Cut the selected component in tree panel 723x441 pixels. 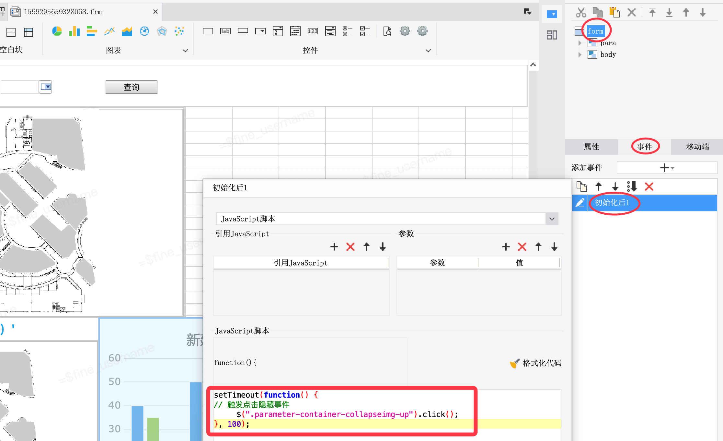coord(581,13)
